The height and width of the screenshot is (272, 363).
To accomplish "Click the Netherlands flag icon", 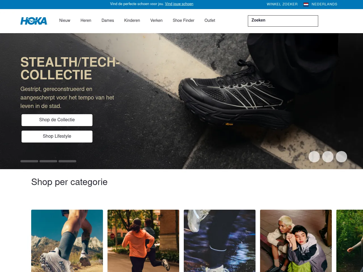I will click(306, 4).
